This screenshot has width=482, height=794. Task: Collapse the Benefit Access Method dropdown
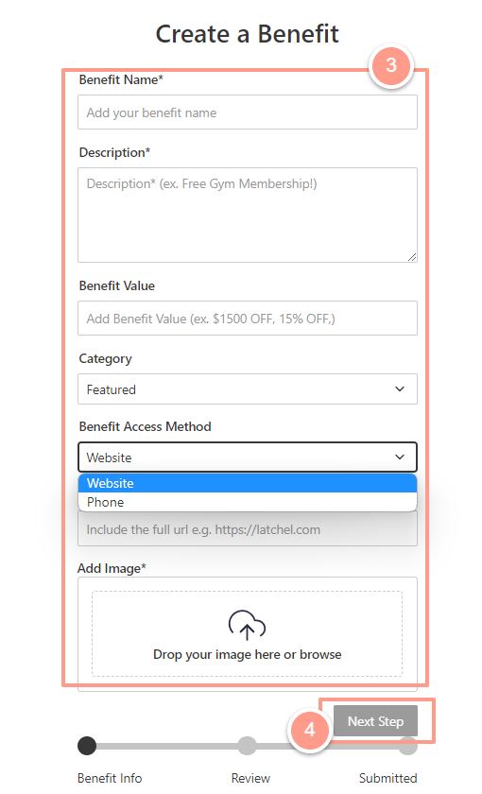(247, 457)
